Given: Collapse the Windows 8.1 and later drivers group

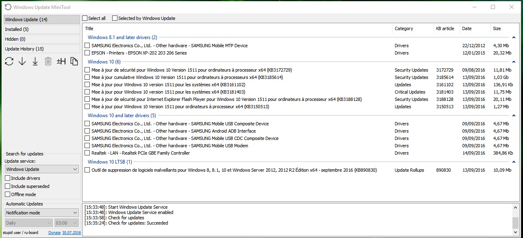Looking at the screenshot, I should [x=514, y=37].
